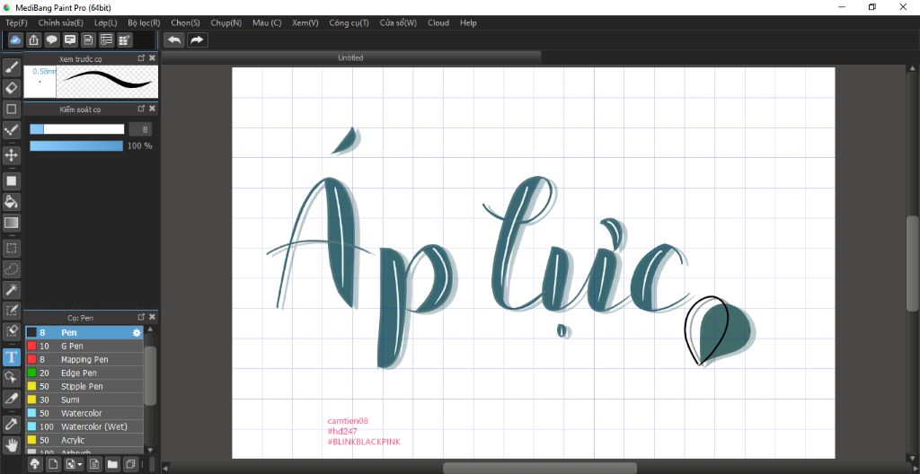This screenshot has height=474, width=920.
Task: Select the Gradient tool
Action: [11, 223]
